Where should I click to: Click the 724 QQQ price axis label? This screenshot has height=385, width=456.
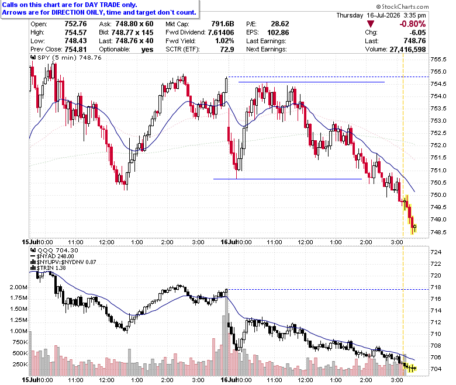click(436, 252)
